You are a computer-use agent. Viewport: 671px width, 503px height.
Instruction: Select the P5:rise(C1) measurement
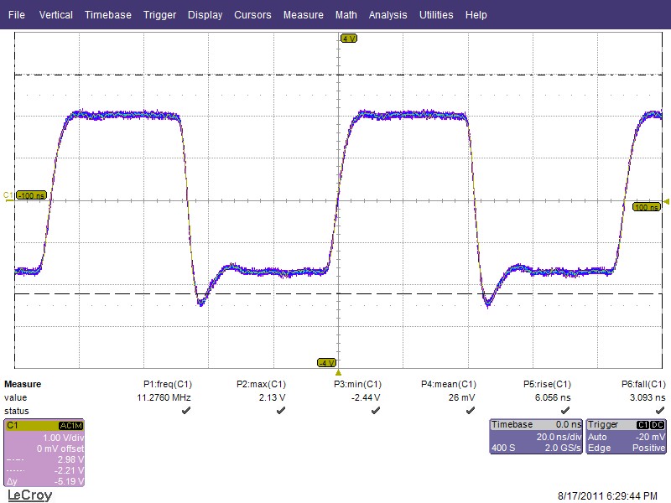coord(548,384)
